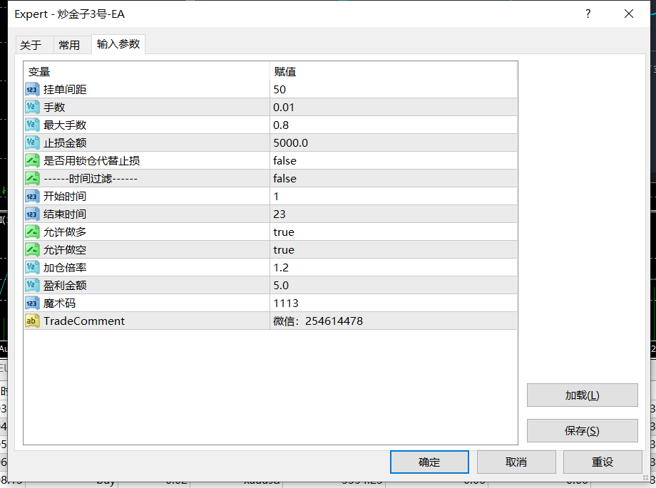Click the string icon beside TradeComment
Viewport: 656px width, 488px height.
32,321
